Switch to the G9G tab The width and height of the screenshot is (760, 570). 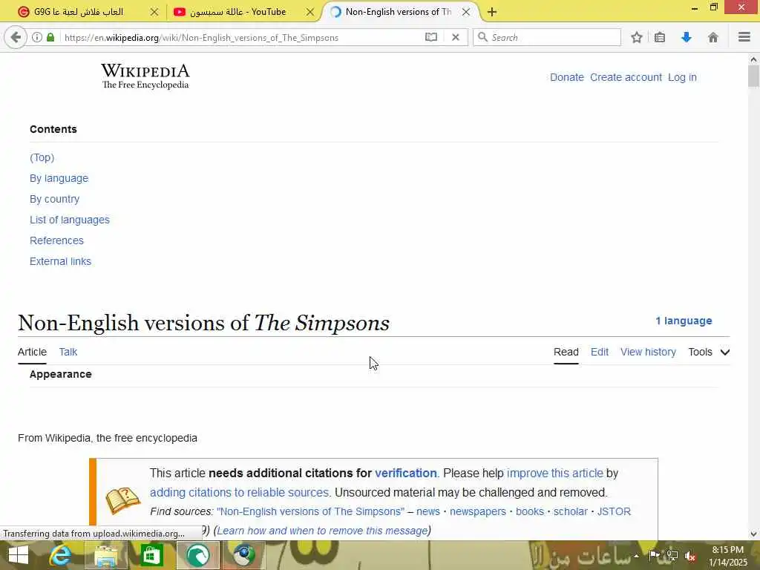pos(77,12)
